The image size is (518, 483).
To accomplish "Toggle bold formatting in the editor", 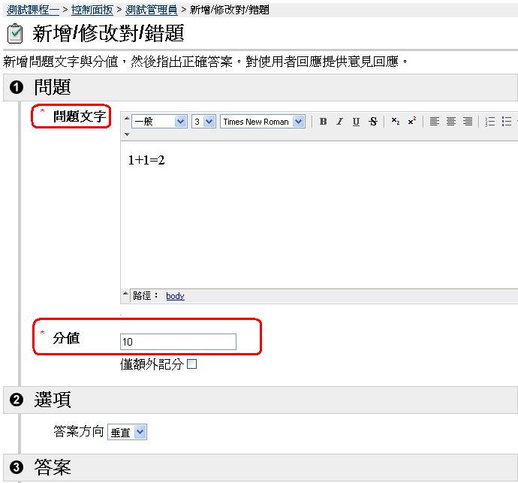I will [x=323, y=122].
